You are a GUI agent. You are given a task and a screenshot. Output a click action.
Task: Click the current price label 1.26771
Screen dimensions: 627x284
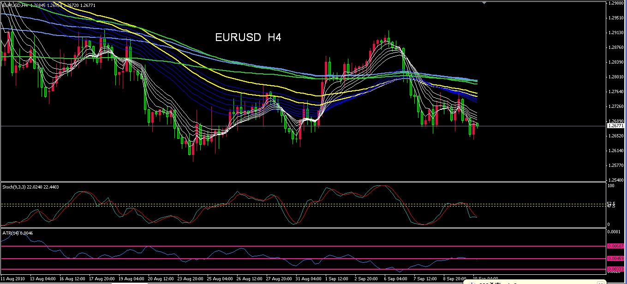click(x=615, y=126)
